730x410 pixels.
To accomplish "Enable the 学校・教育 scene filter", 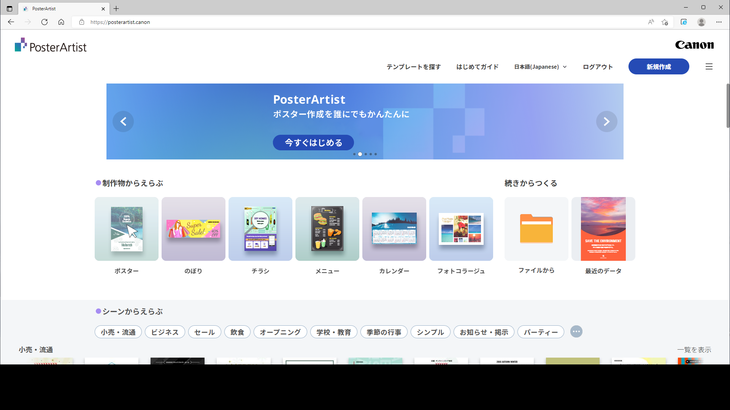I will tap(333, 332).
